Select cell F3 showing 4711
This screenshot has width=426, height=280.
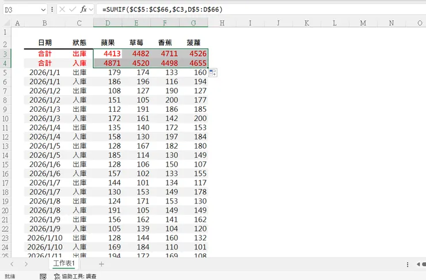pyautogui.click(x=165, y=54)
